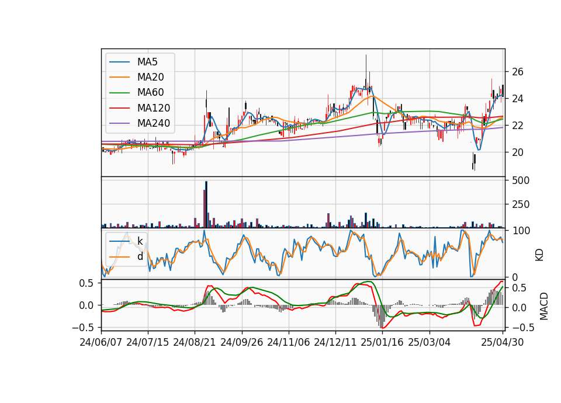Click the volume axis value 250
This screenshot has height=403, width=561.
pyautogui.click(x=521, y=204)
